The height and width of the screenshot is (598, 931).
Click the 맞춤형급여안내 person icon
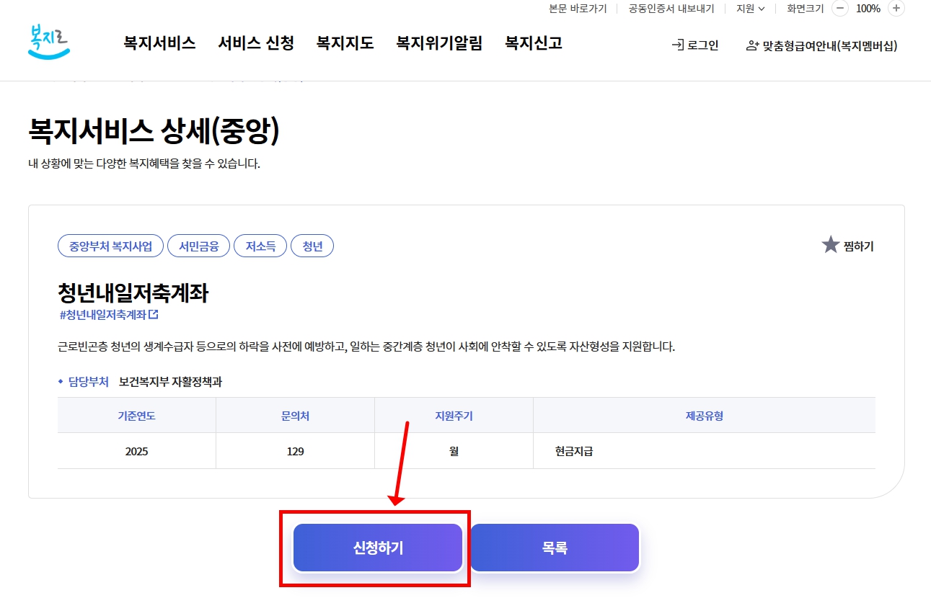tap(753, 45)
